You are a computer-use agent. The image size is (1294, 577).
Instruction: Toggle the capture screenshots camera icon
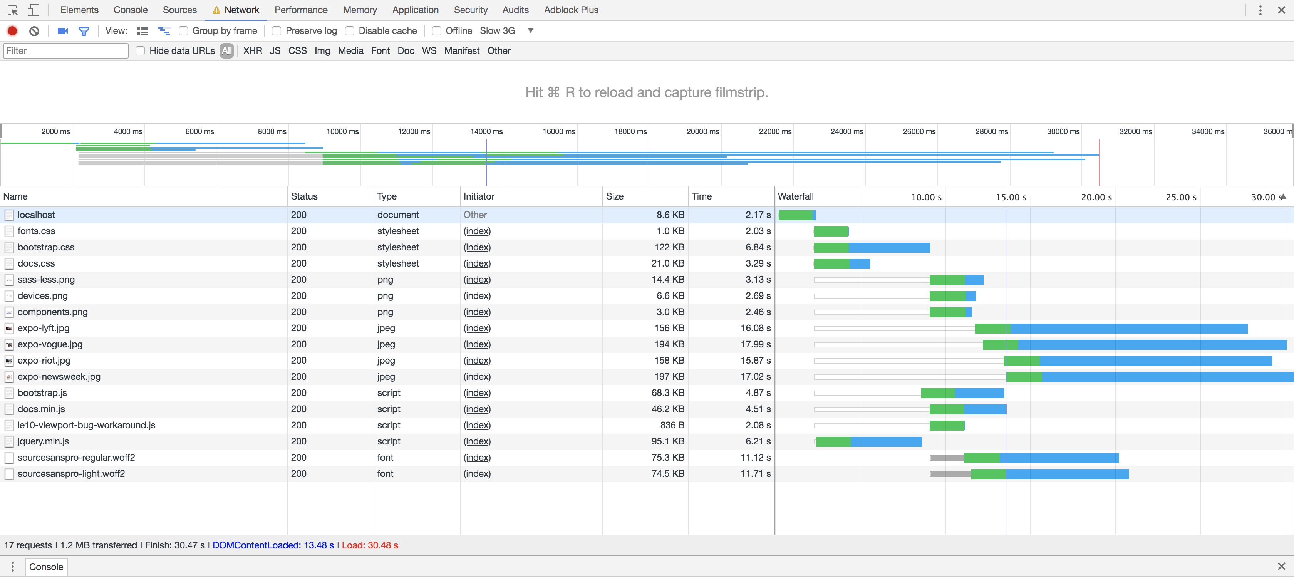pyautogui.click(x=63, y=31)
